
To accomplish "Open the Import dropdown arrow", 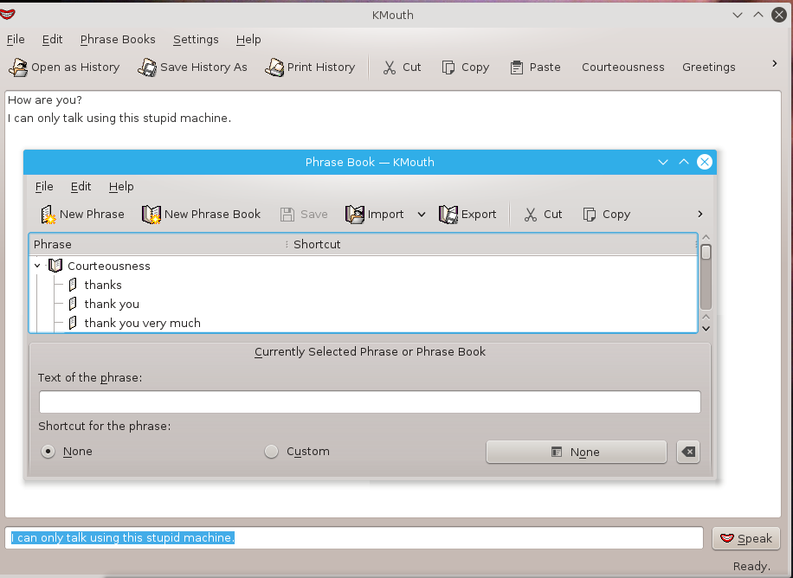I will (422, 215).
